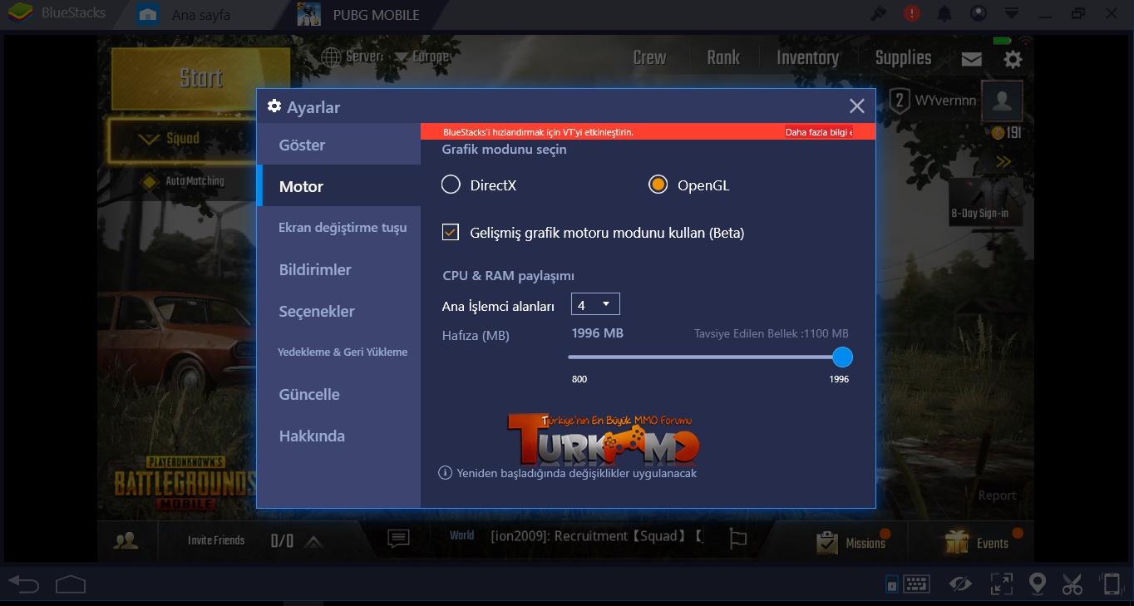
Task: Open the account profile icon in title bar
Action: coord(979,14)
